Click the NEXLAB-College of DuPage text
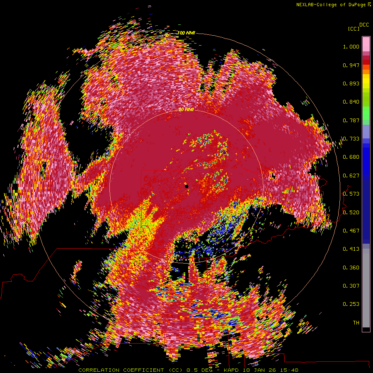 (x=331, y=5)
